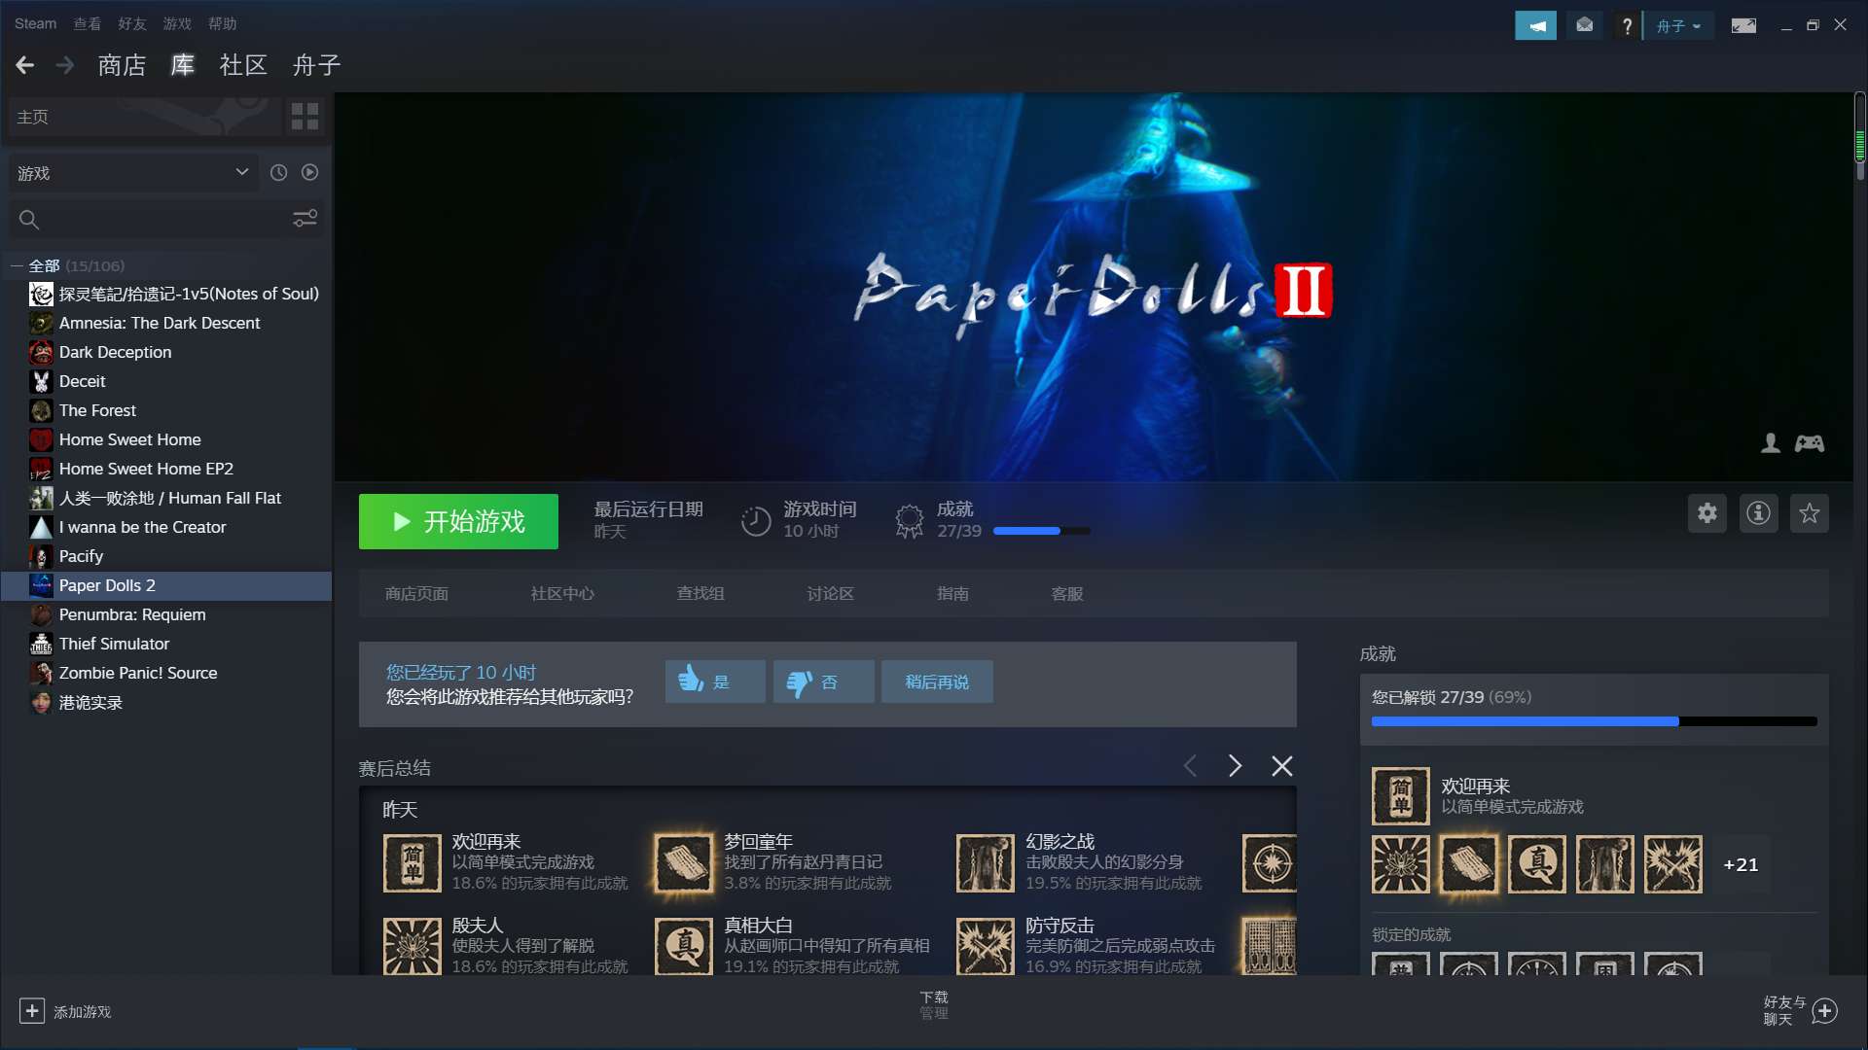Toggle the library grid view icon
1868x1050 pixels.
tap(305, 117)
